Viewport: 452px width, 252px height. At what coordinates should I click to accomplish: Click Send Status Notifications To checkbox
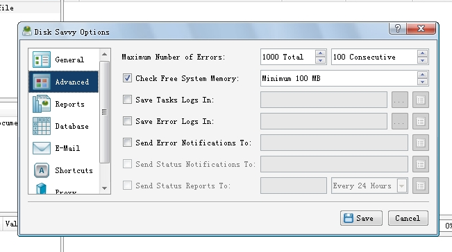pos(127,164)
